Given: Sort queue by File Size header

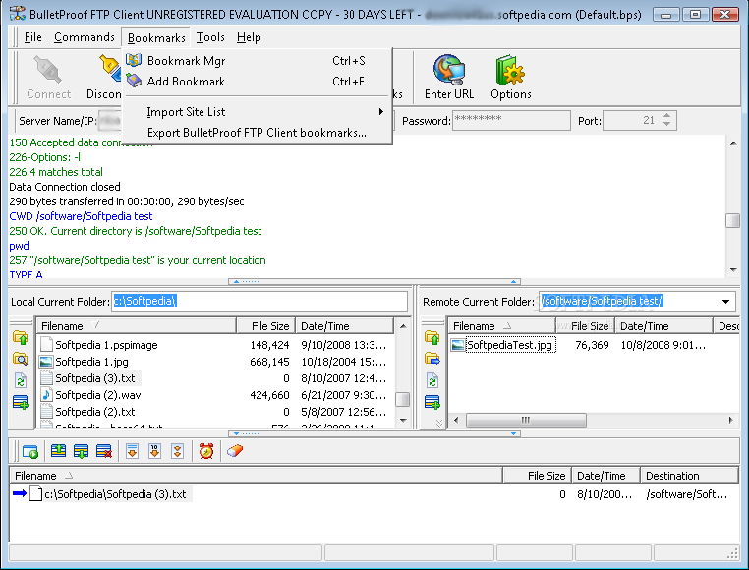Looking at the screenshot, I should pos(538,476).
